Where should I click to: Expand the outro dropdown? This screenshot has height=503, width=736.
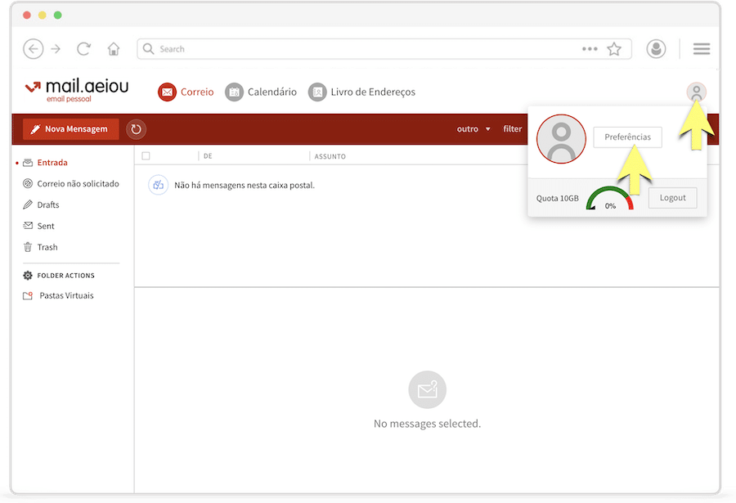[473, 129]
